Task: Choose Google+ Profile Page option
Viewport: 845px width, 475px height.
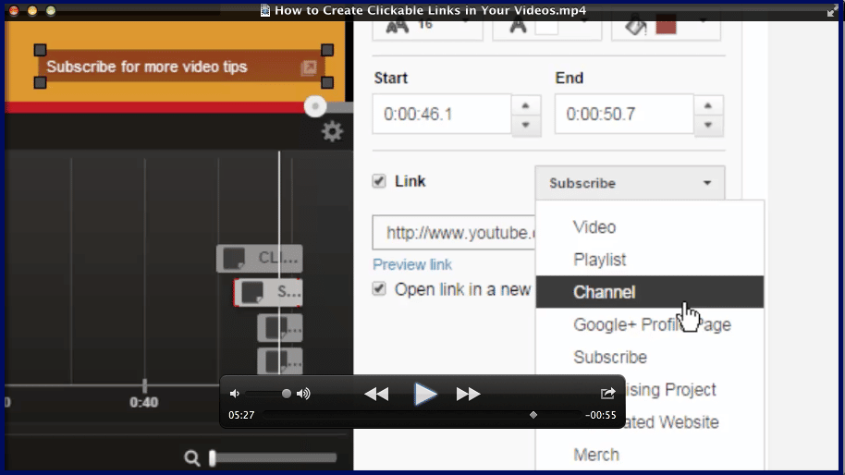Action: pos(650,324)
